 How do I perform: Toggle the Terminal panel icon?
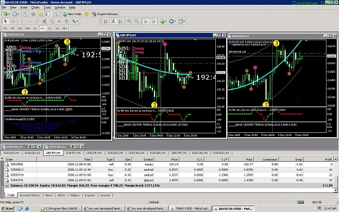pyautogui.click(x=48, y=14)
